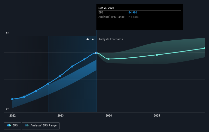This screenshot has width=209, height=132.
Task: Click the first EPS data point at 2022
Action: click(x=12, y=99)
